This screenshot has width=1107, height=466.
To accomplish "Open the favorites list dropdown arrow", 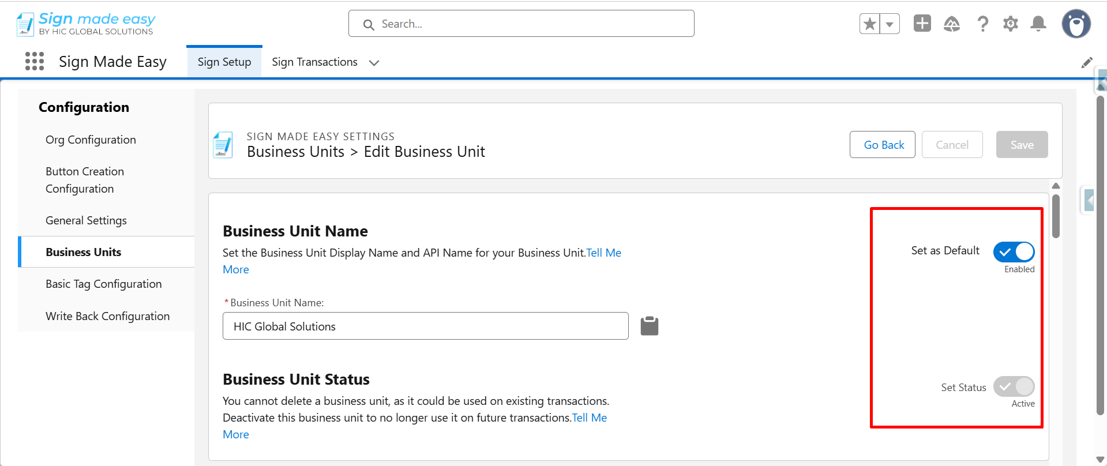I will 890,24.
